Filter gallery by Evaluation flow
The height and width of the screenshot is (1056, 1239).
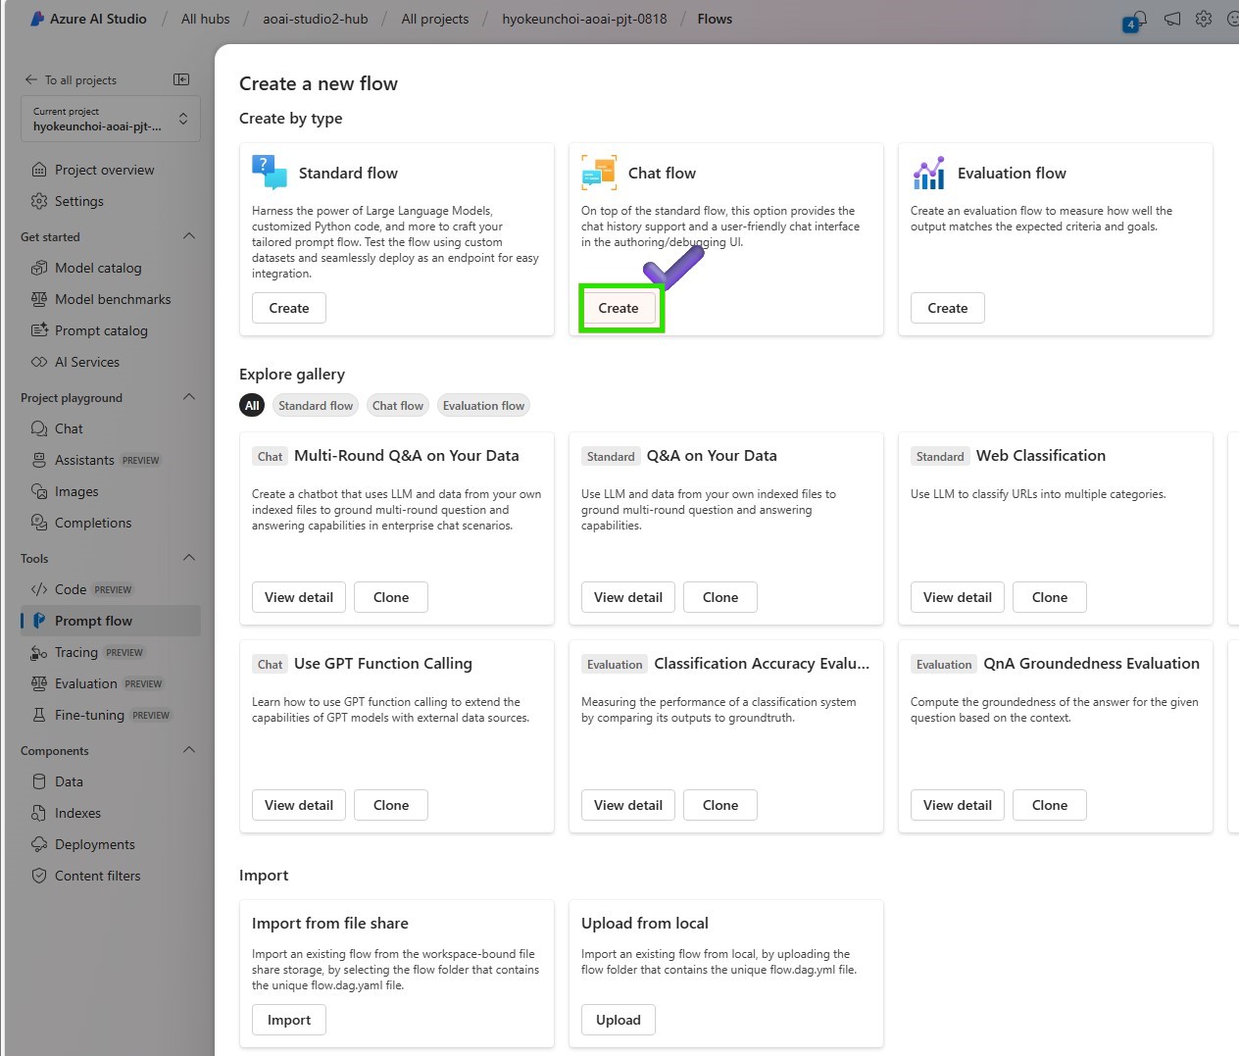[x=483, y=406]
